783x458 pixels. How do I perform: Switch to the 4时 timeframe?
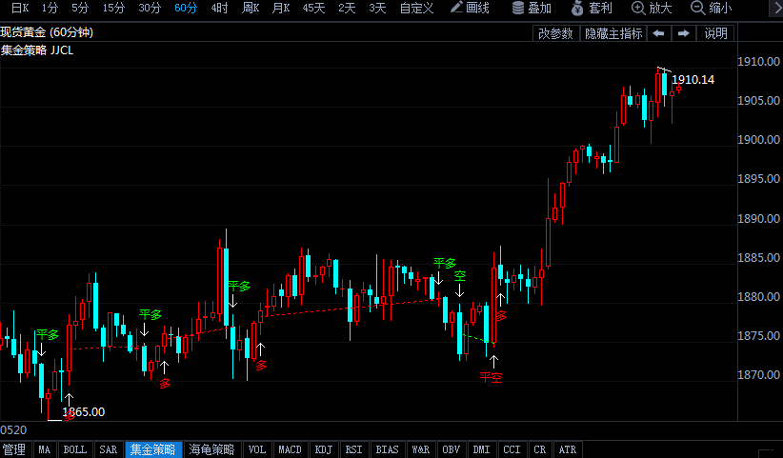point(220,8)
